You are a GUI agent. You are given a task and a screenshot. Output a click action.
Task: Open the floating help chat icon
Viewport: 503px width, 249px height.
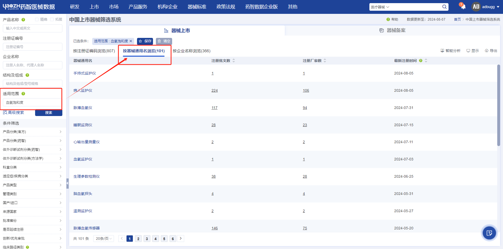489,233
